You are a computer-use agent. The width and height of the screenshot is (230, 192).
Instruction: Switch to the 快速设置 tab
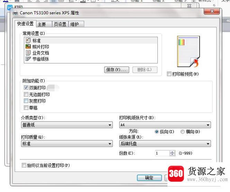click(25, 24)
